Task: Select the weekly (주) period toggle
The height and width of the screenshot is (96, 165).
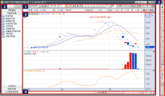Action: pos(71,6)
